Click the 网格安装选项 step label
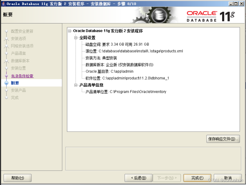246x185 pixels. click(x=22, y=46)
